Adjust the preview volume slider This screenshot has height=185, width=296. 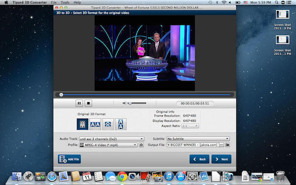(137, 103)
